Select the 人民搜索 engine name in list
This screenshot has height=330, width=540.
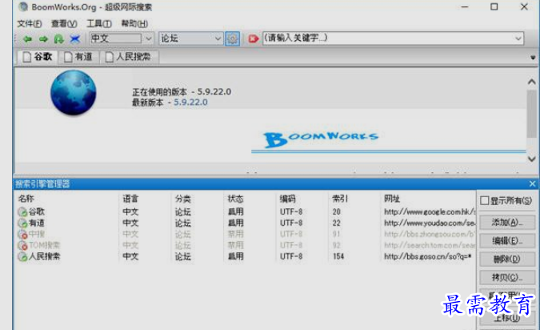[x=45, y=256]
